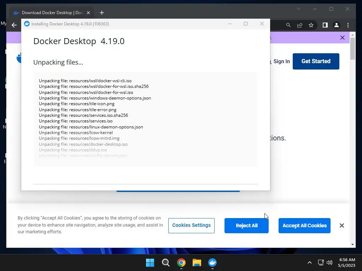The image size is (362, 271).
Task: Open Cookies Settings
Action: click(x=191, y=225)
